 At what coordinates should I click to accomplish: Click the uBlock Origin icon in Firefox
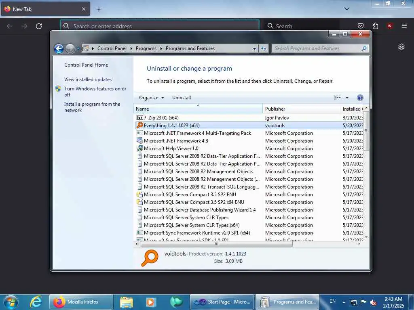390,26
